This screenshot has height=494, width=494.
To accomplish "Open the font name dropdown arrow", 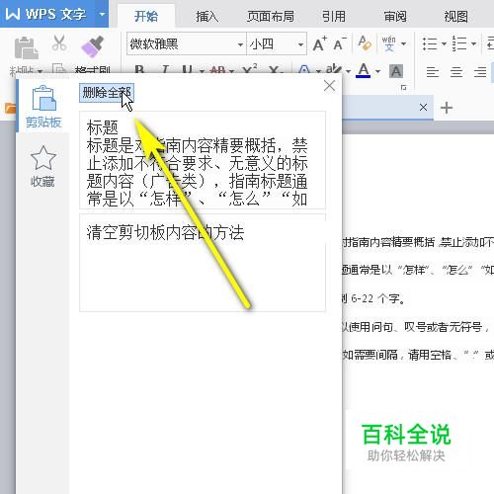I will 240,44.
